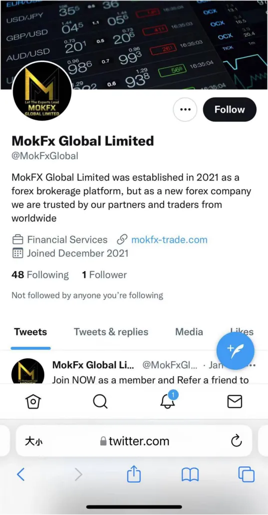Show open tabs in Safari
This screenshot has height=515, width=268.
(x=247, y=474)
